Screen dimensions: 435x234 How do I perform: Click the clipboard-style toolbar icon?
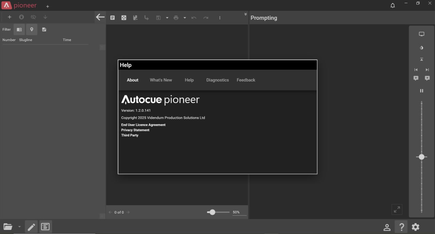[x=135, y=18]
